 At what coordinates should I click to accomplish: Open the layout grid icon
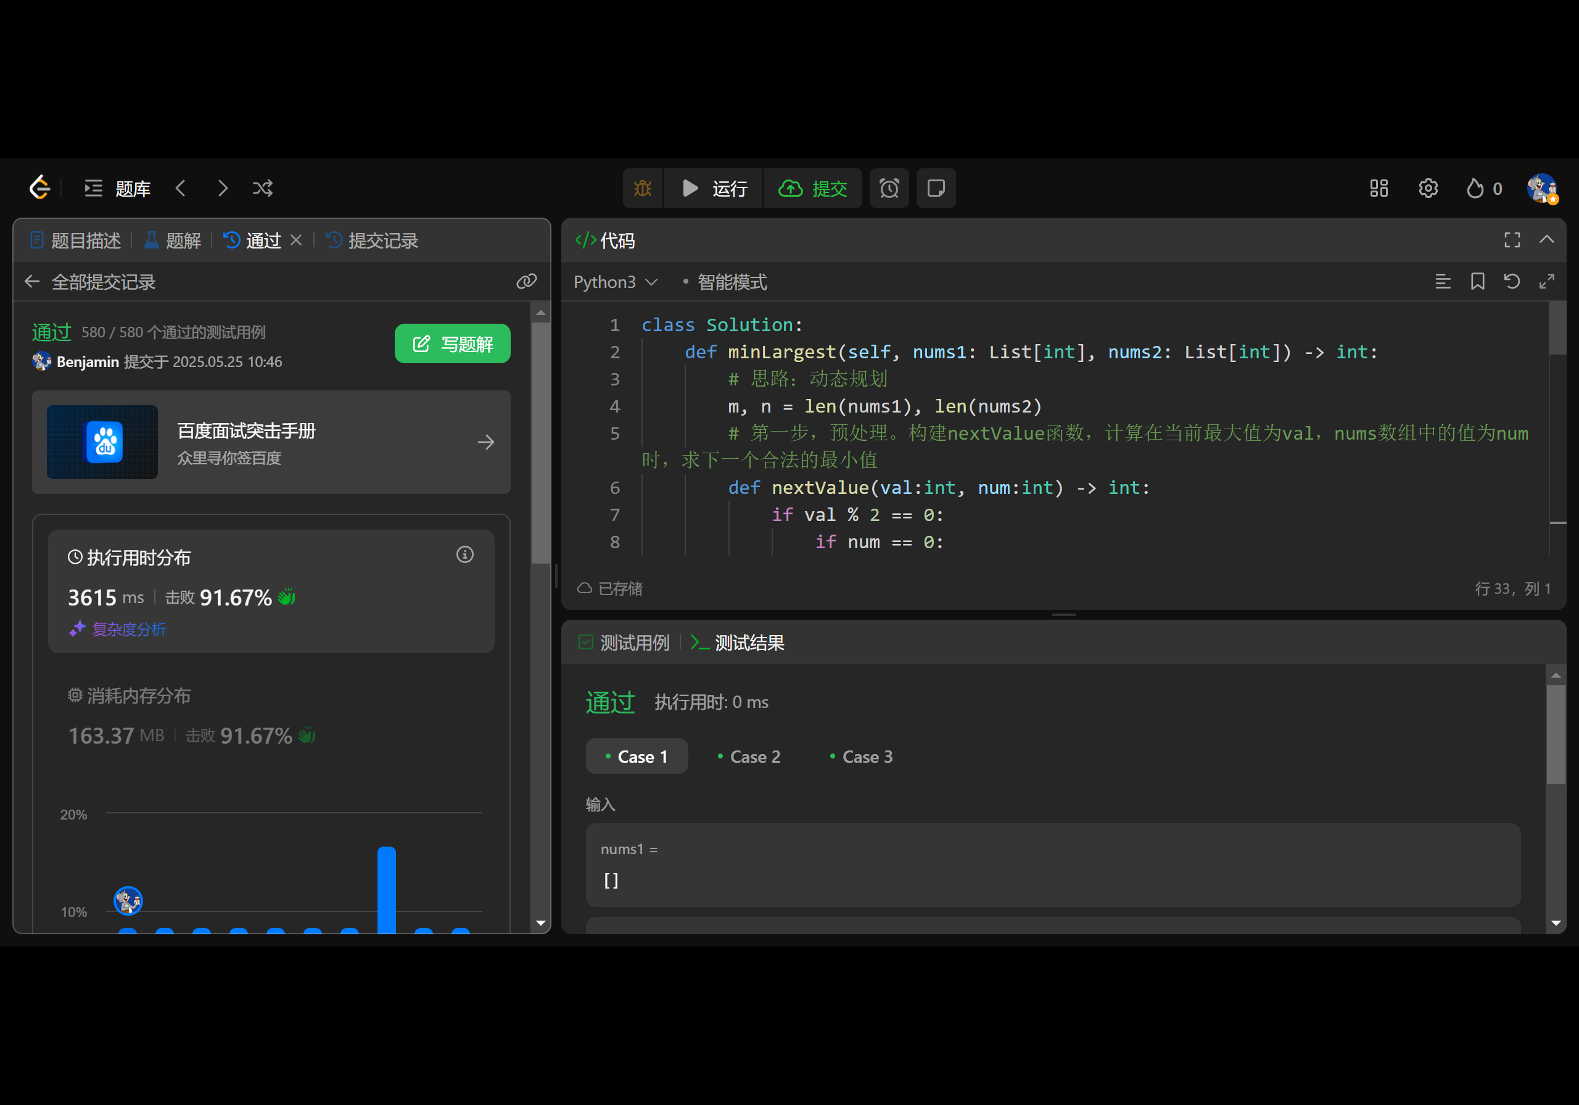[1378, 187]
